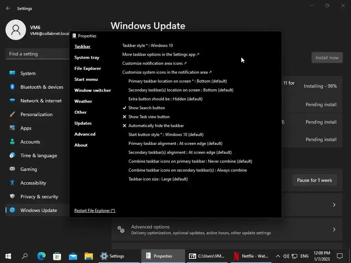Image resolution: width=351 pixels, height=263 pixels.
Task: Select About tab in Properties
Action: pyautogui.click(x=81, y=145)
